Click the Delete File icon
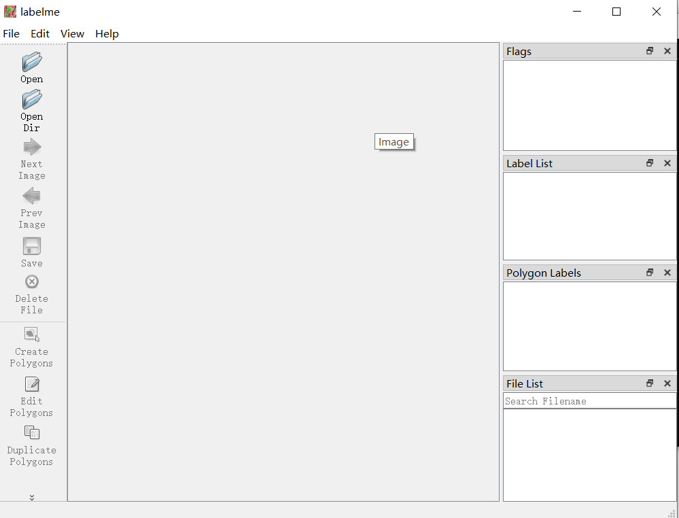Viewport: 679px width, 518px height. point(32,282)
